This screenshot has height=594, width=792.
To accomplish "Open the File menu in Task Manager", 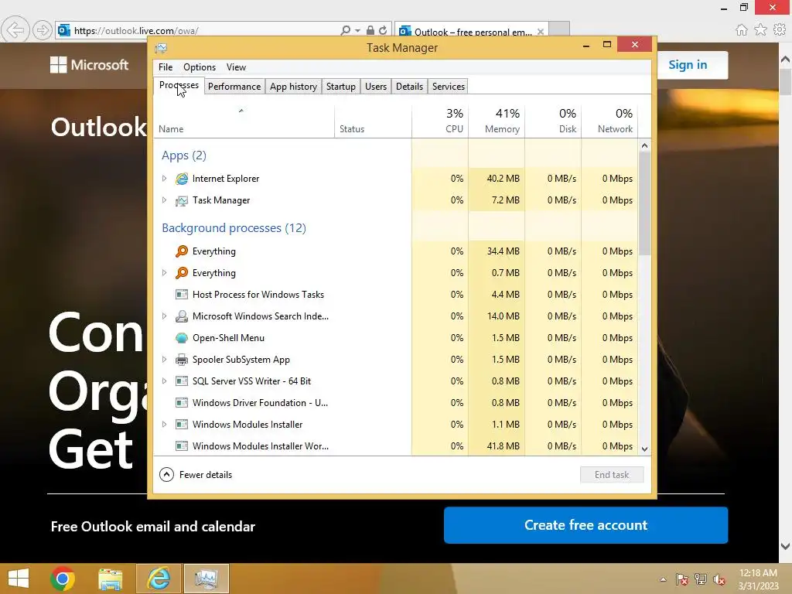I will [x=166, y=67].
